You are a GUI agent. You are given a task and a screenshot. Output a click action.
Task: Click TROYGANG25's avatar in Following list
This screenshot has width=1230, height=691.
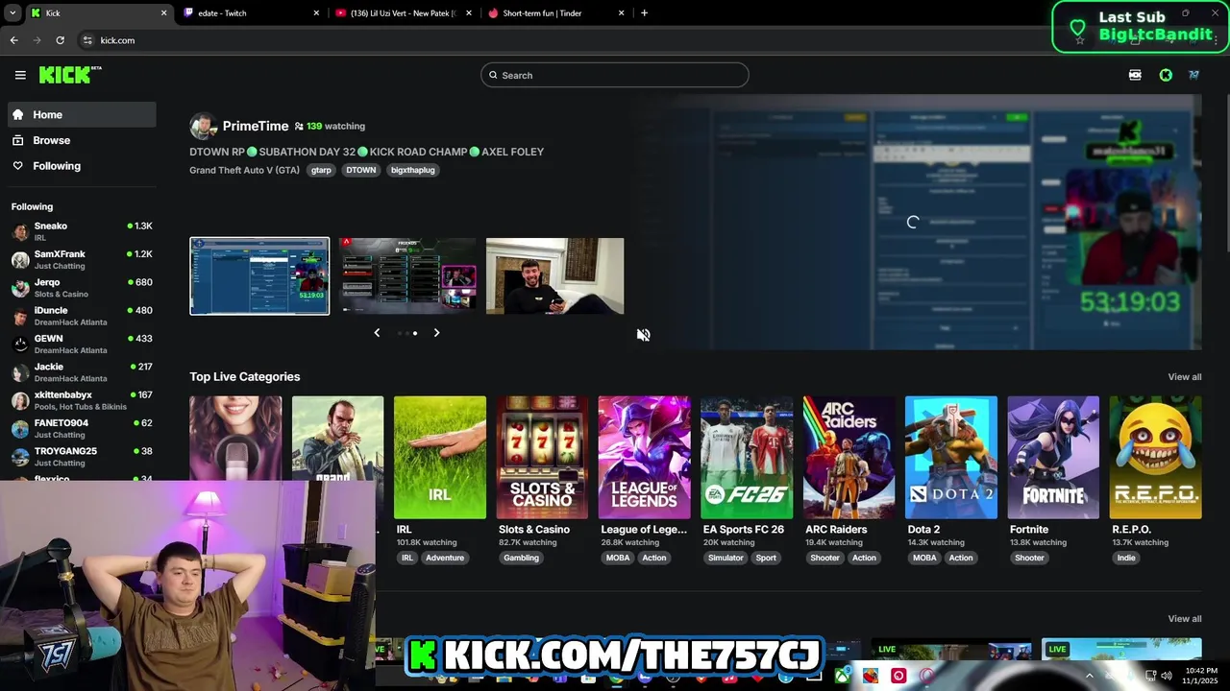[x=20, y=457]
